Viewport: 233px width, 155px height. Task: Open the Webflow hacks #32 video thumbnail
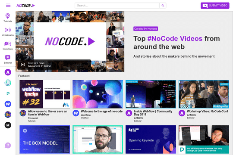(x=45, y=94)
